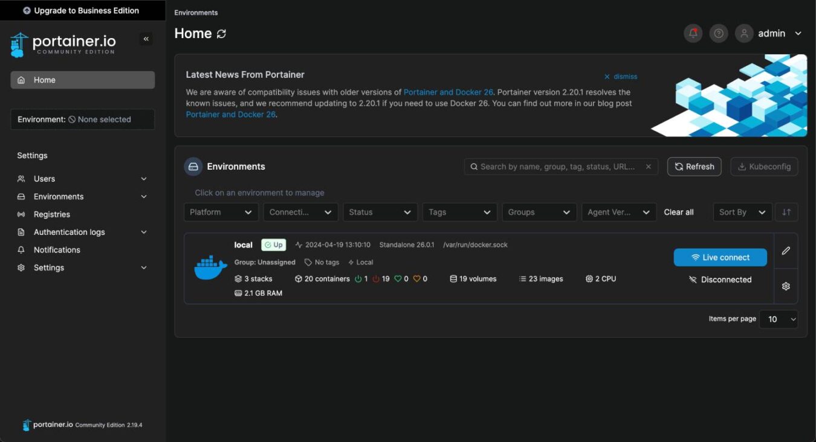Screen dimensions: 816x442
Task: Change items per page value
Action: pos(779,319)
